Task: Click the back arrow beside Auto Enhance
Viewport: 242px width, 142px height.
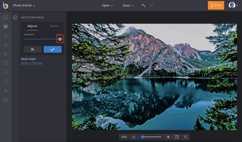Action: (x=15, y=18)
